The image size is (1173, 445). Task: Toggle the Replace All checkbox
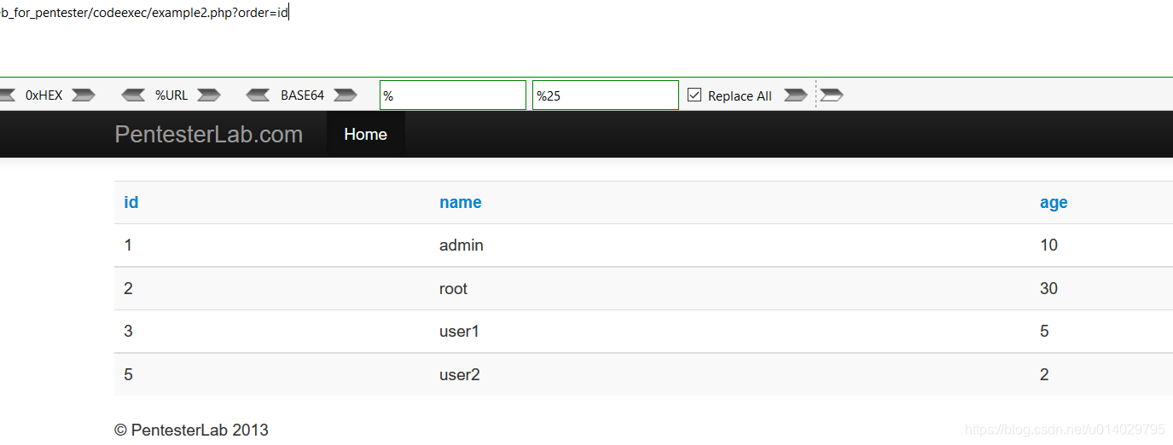[x=694, y=95]
